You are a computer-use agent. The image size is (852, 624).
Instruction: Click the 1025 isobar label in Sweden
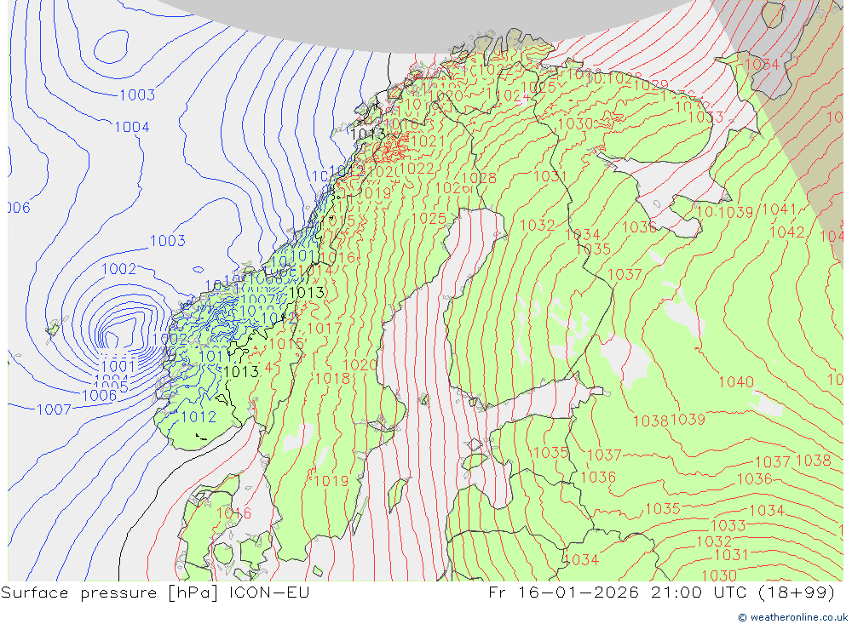[429, 218]
